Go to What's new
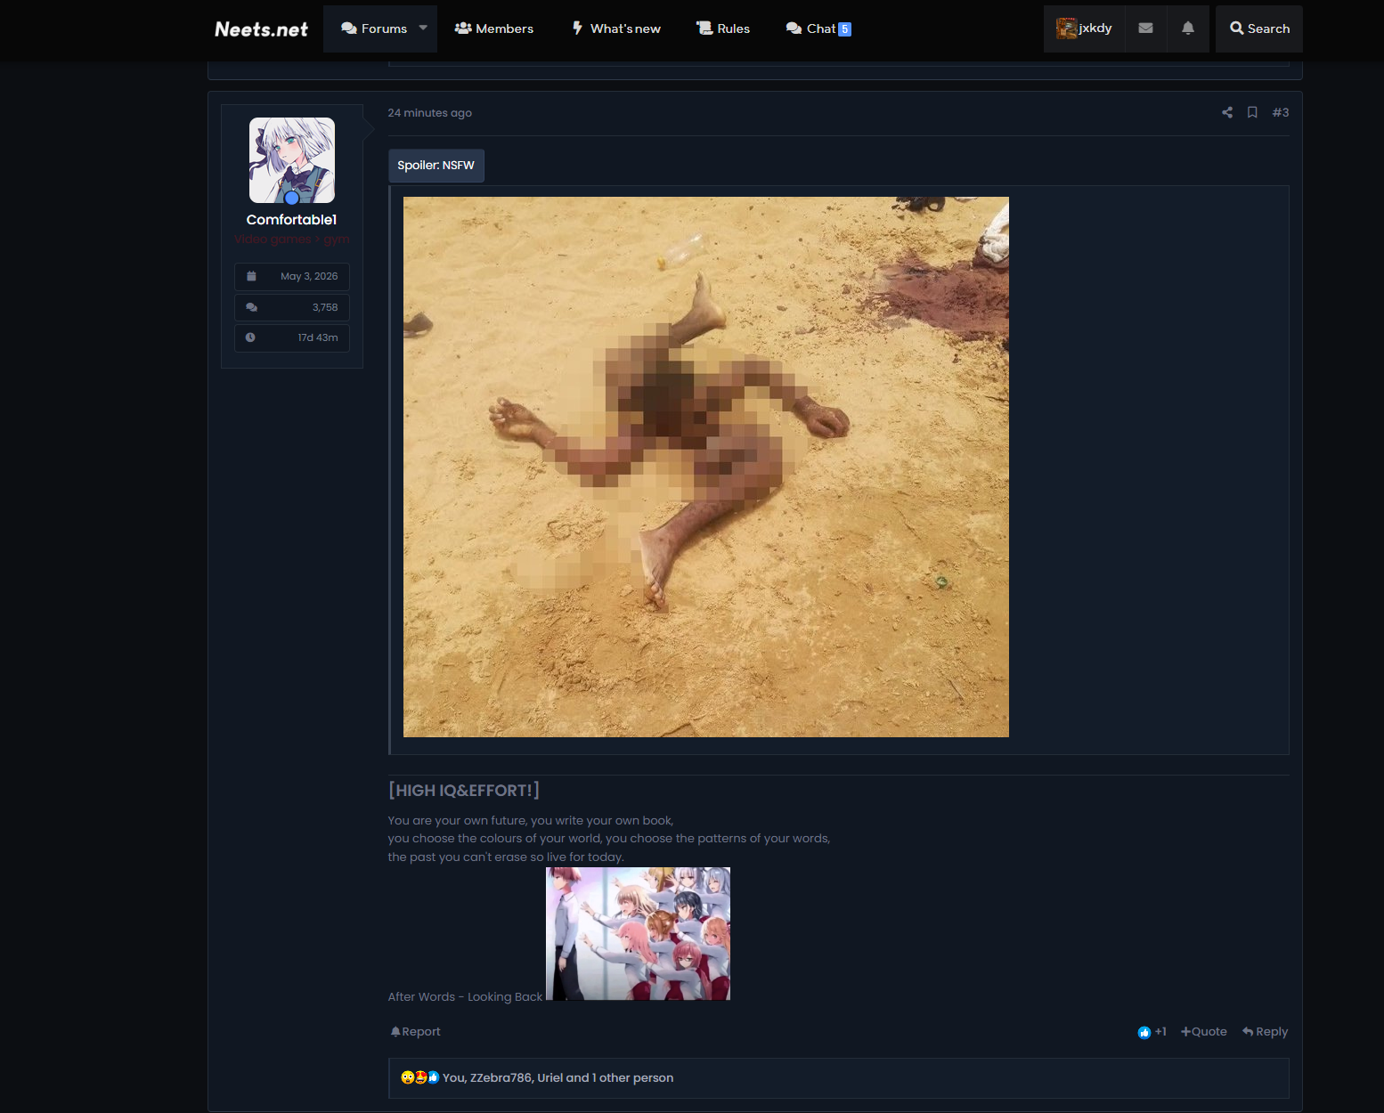This screenshot has width=1384, height=1113. [x=616, y=28]
